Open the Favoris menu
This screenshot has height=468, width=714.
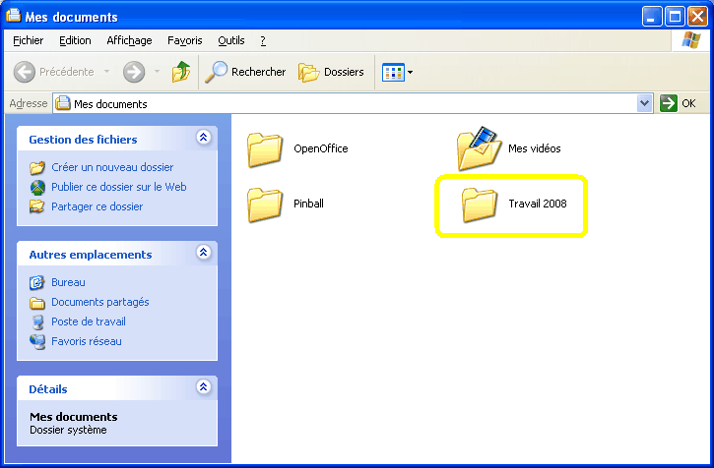[185, 40]
